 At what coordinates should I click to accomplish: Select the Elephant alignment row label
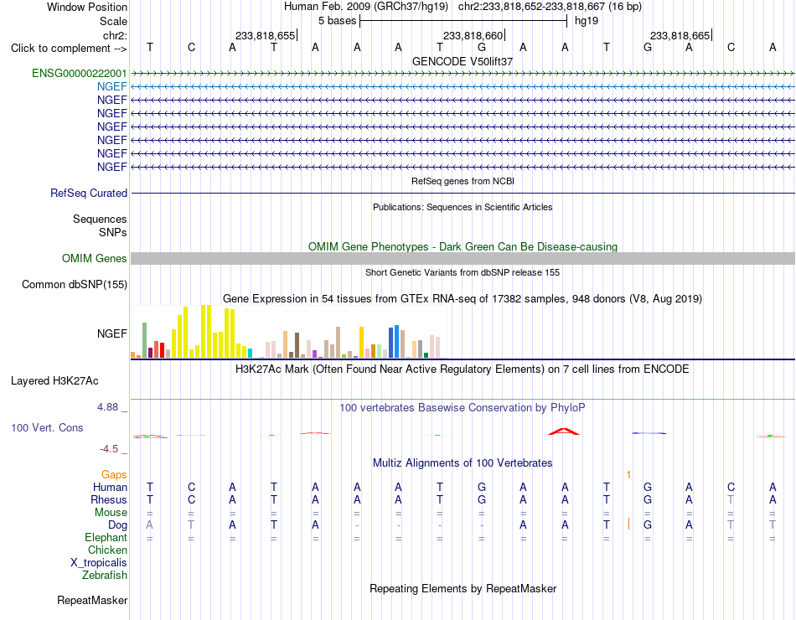pyautogui.click(x=106, y=537)
